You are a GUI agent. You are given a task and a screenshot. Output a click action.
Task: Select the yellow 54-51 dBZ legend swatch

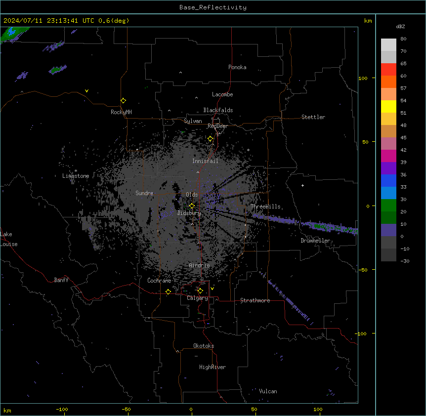388,106
